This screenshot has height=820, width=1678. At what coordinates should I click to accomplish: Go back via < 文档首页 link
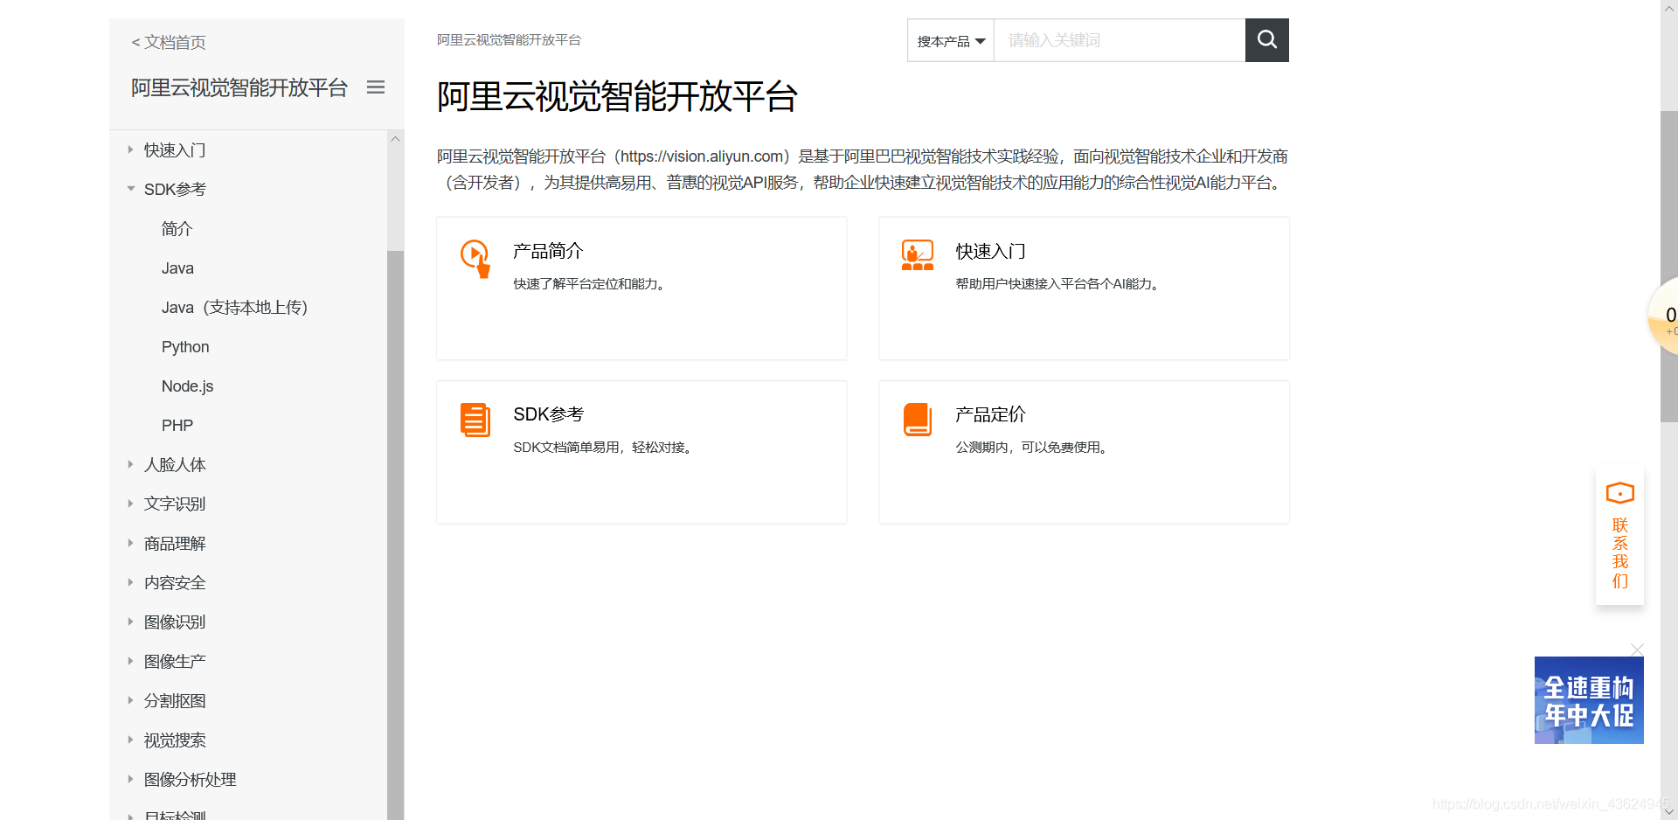(x=169, y=42)
